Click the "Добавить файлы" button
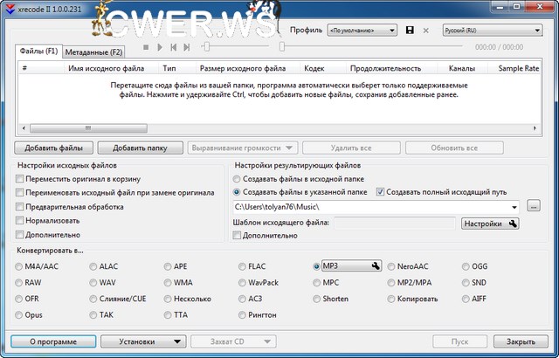Screen dimensions: 559x358 53,148
